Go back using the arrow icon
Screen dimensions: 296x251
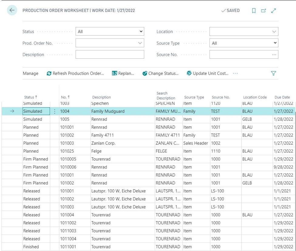pyautogui.click(x=12, y=10)
